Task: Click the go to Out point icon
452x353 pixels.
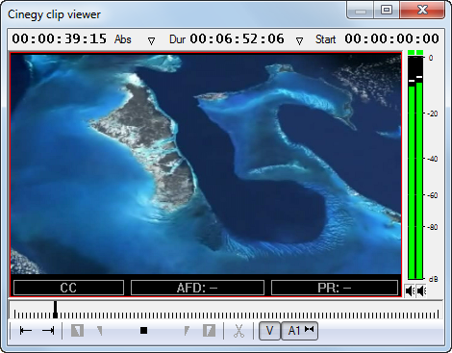Action: pos(48,330)
